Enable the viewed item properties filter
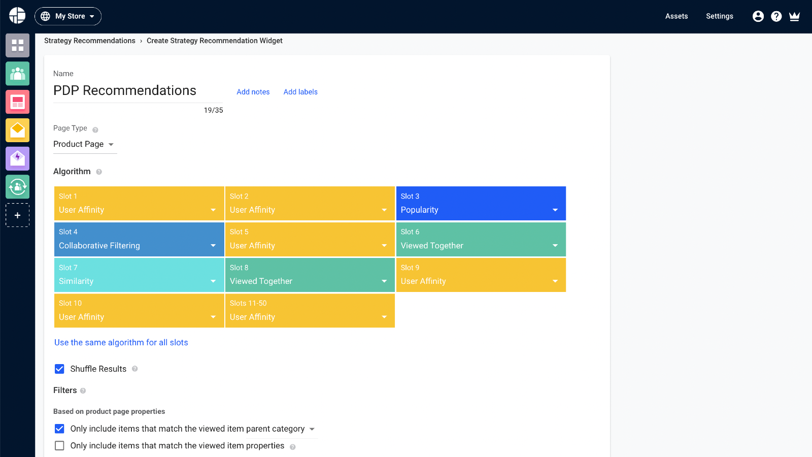Image resolution: width=812 pixels, height=457 pixels. [x=59, y=445]
